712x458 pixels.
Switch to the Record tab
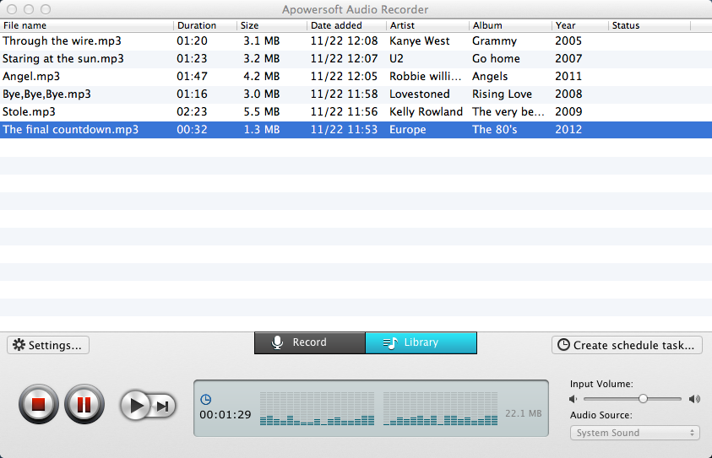pos(310,342)
